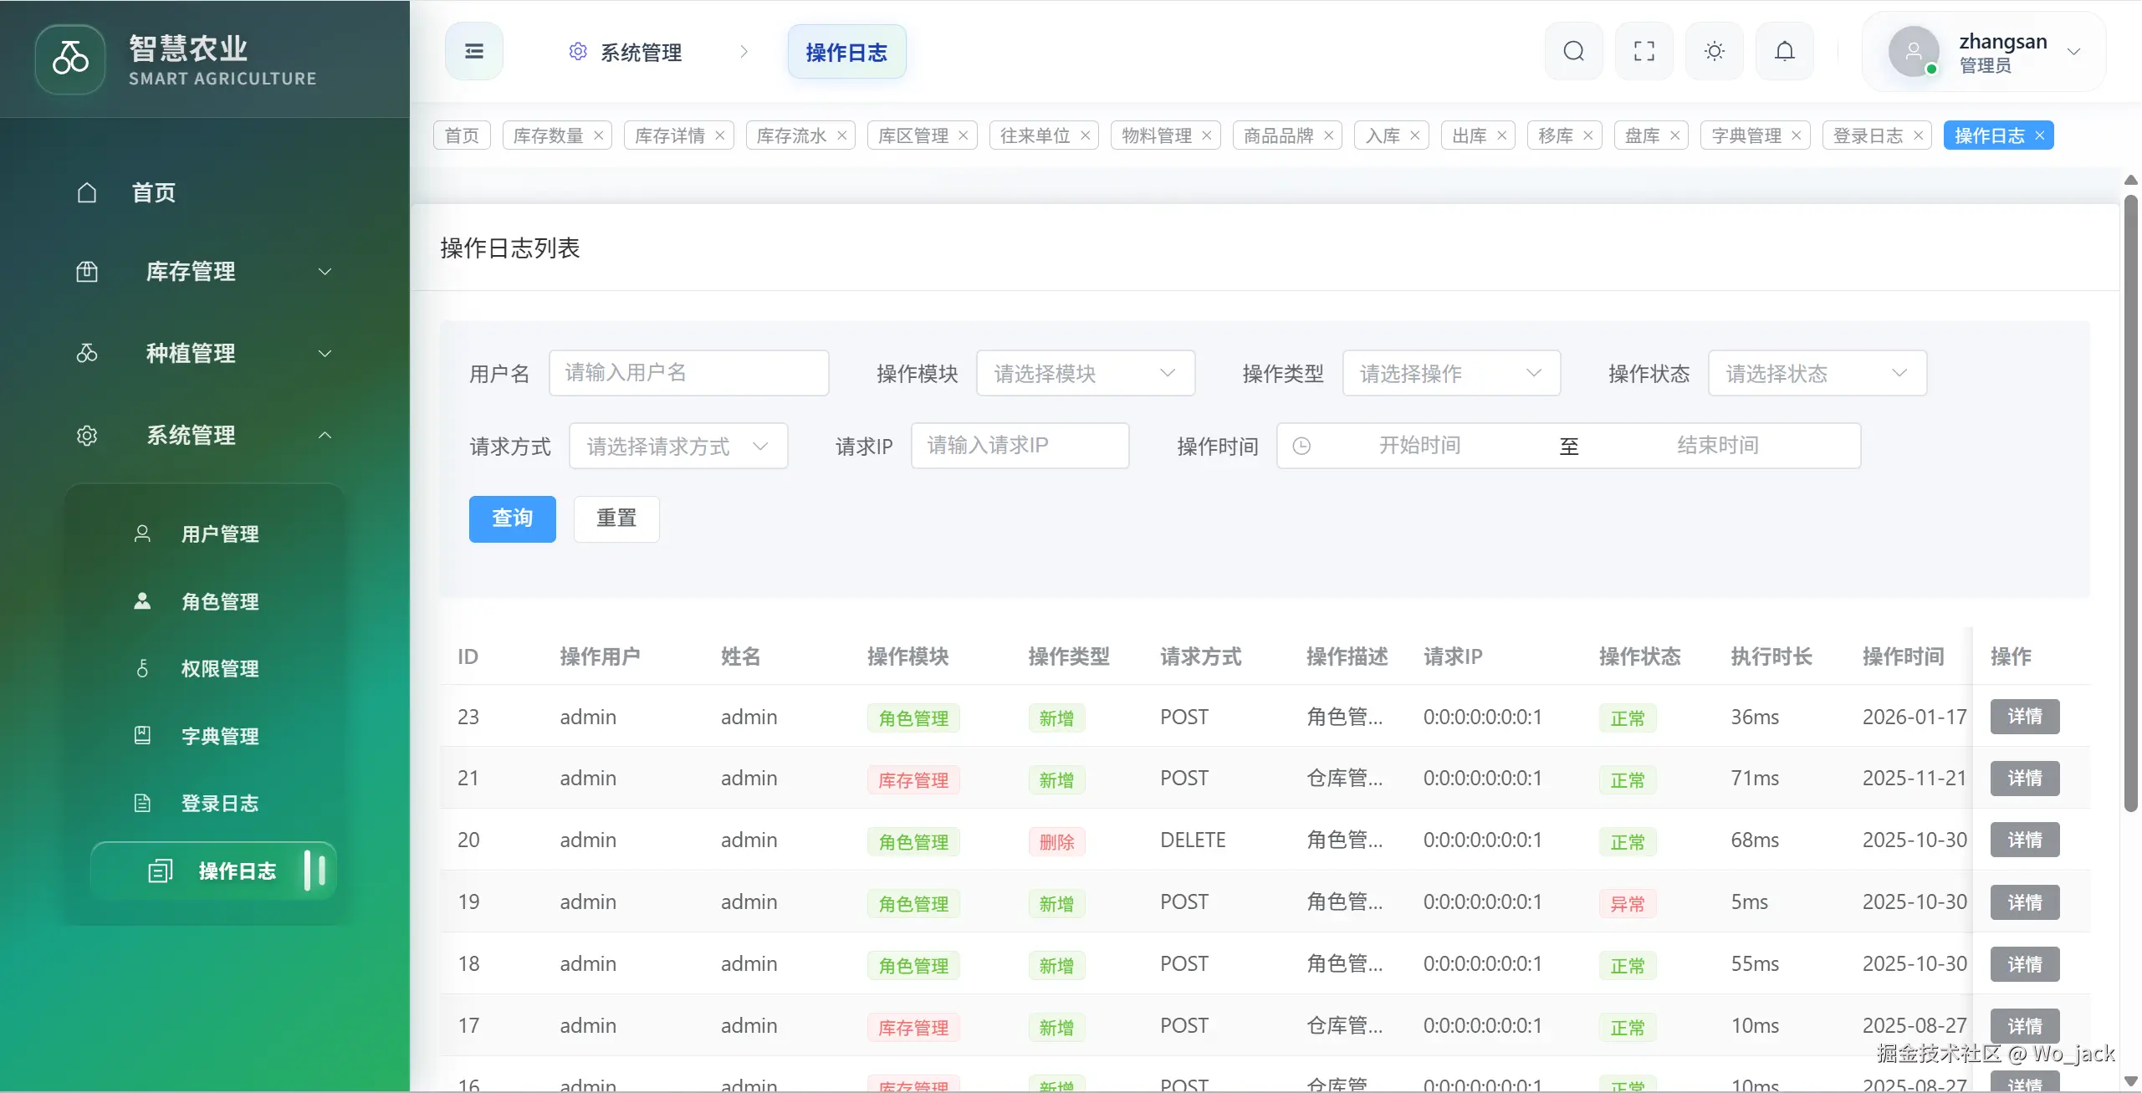The width and height of the screenshot is (2142, 1093).
Task: Click the blue 查询 button
Action: tap(512, 518)
